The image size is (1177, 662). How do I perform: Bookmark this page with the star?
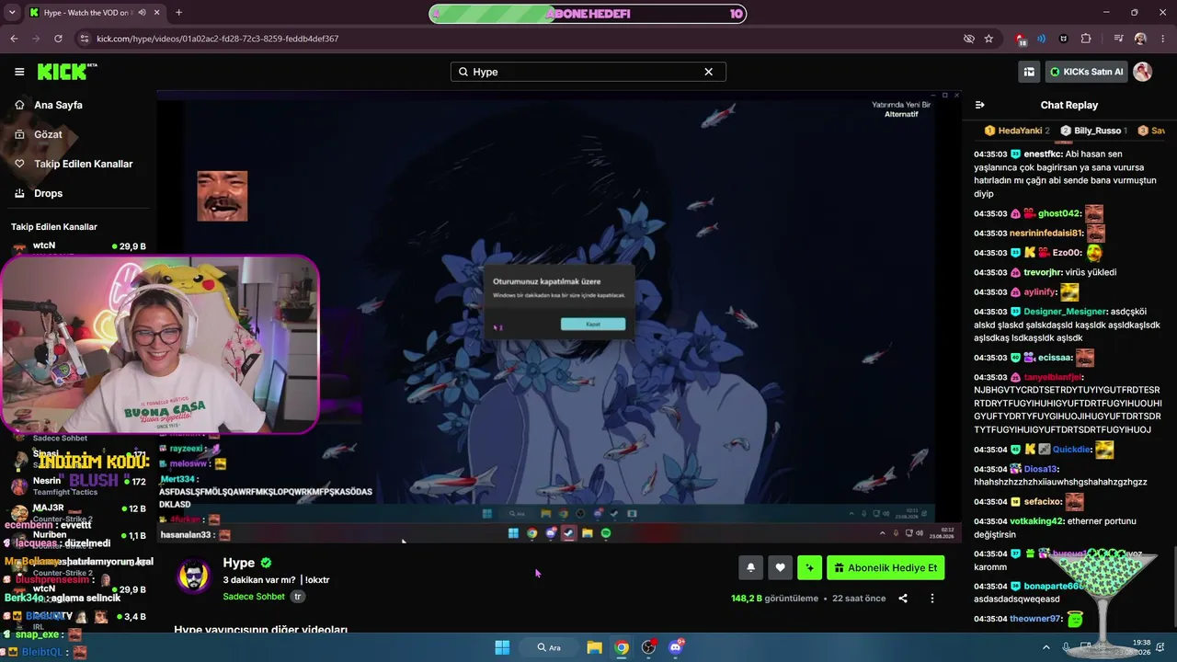988,39
